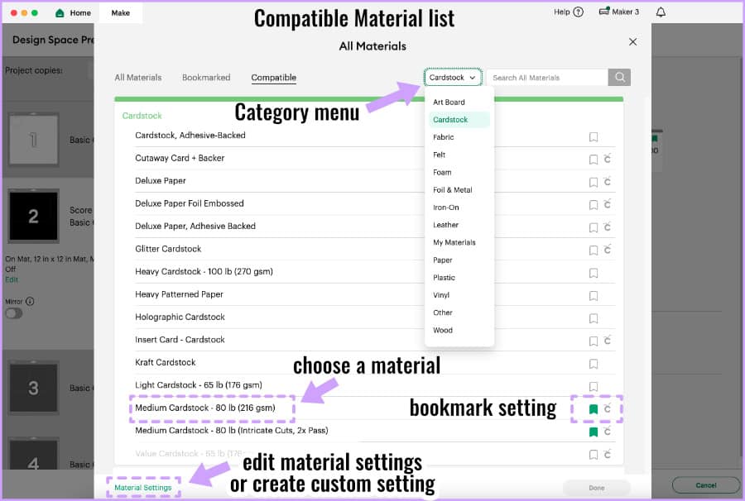Screen dimensions: 745x501
Task: Switch to All Materials tab
Action: 137,78
